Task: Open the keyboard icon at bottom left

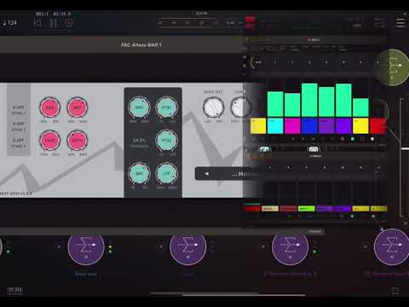Action: coord(14,291)
